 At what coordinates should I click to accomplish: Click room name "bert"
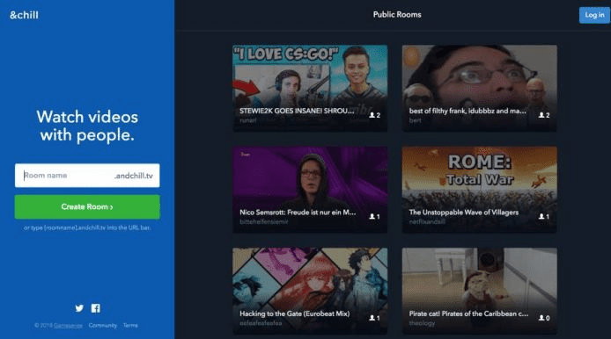tap(415, 120)
